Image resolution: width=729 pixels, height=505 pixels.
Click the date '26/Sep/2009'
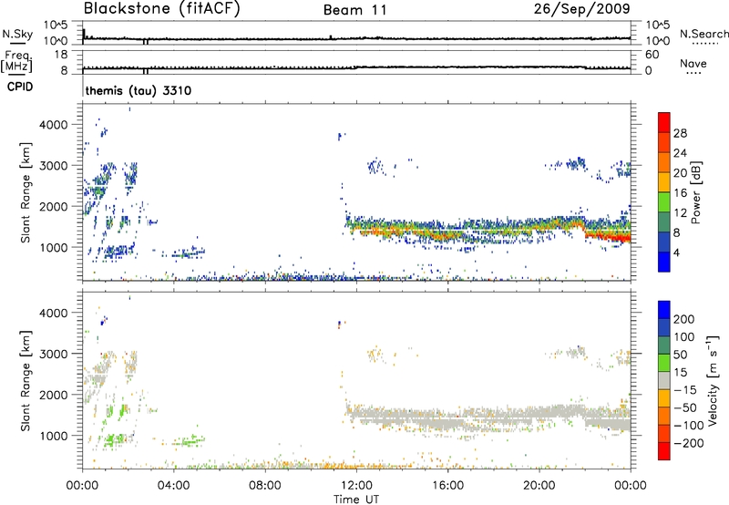(x=581, y=8)
